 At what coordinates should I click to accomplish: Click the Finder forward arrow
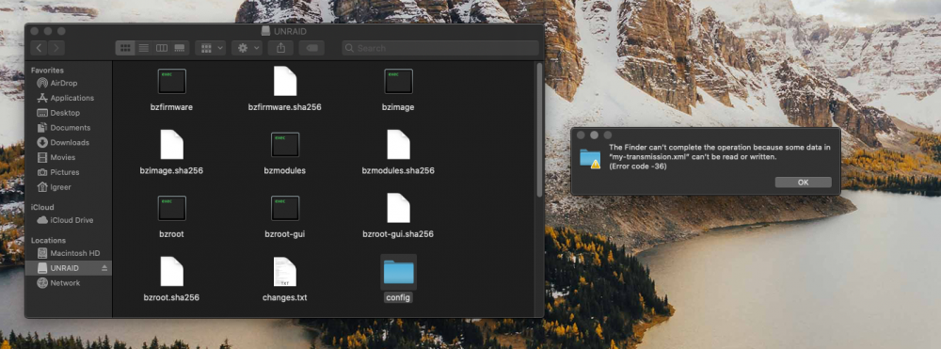click(56, 48)
